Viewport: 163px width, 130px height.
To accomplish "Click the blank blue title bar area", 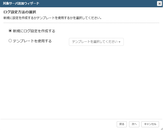I will [x=98, y=3].
